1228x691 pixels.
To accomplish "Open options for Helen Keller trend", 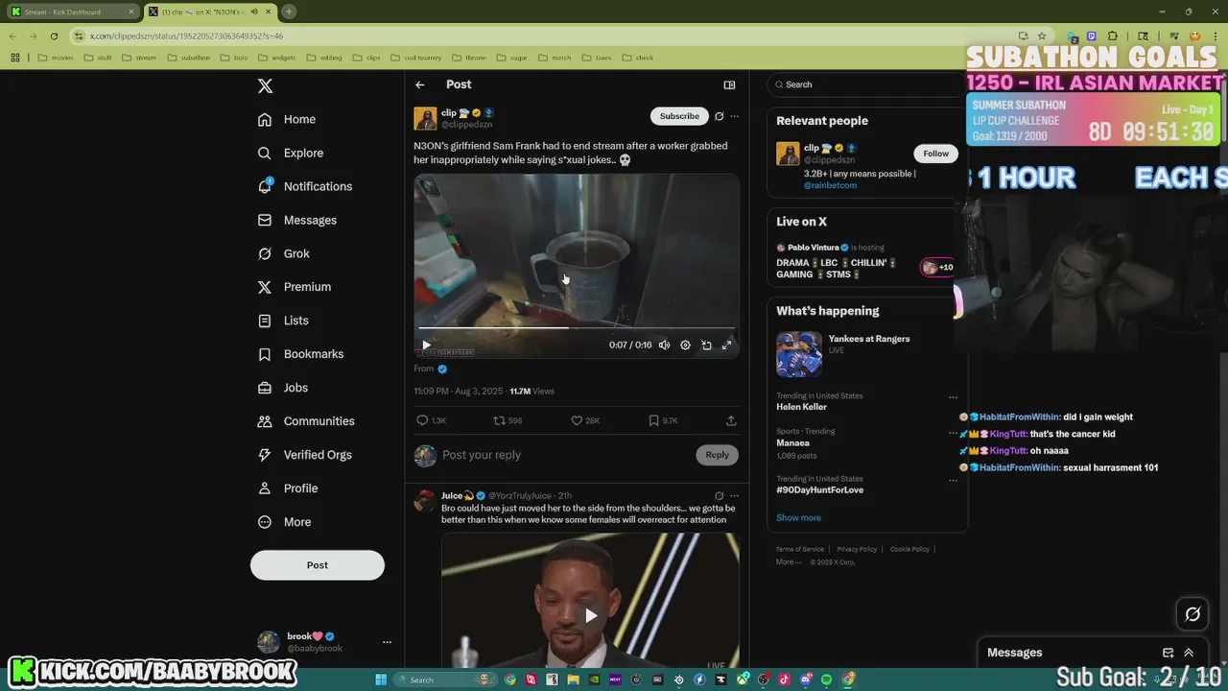I will coord(953,397).
